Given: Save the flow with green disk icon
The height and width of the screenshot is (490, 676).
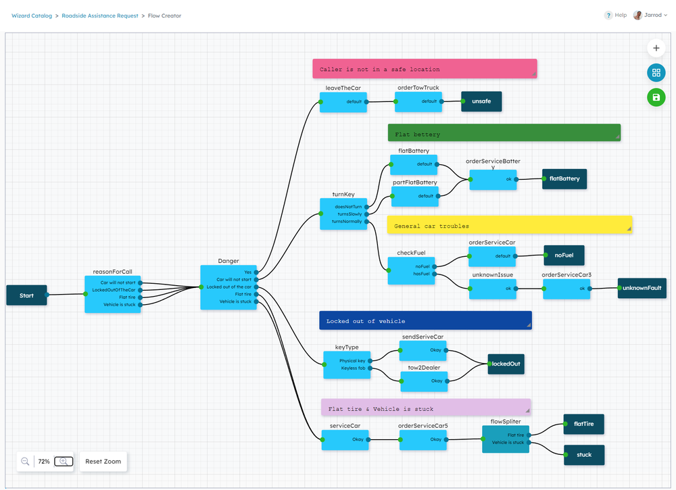Looking at the screenshot, I should (656, 97).
